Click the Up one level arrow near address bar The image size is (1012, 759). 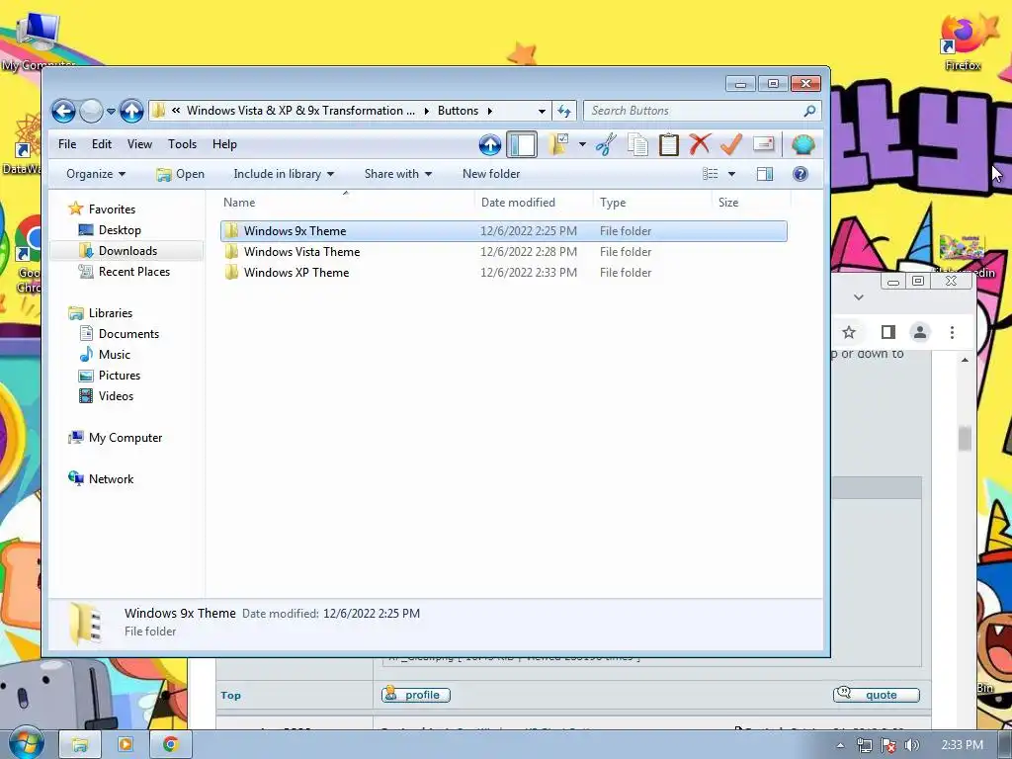tap(131, 111)
